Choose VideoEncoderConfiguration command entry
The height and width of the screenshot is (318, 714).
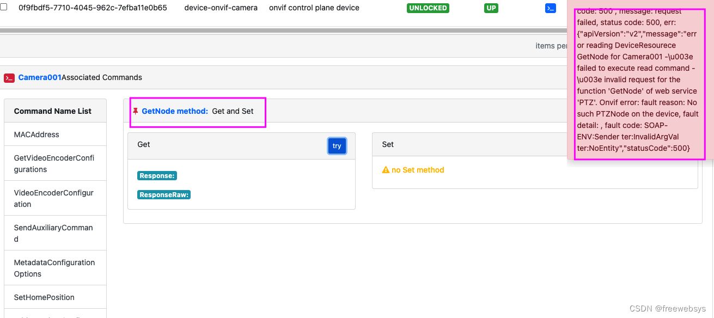click(x=55, y=199)
